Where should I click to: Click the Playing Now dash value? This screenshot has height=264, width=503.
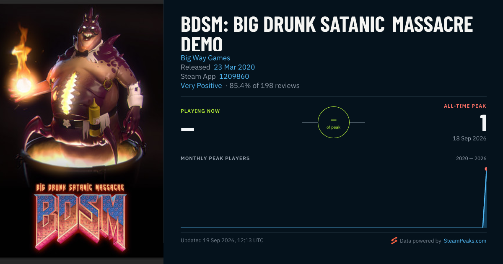pos(187,129)
